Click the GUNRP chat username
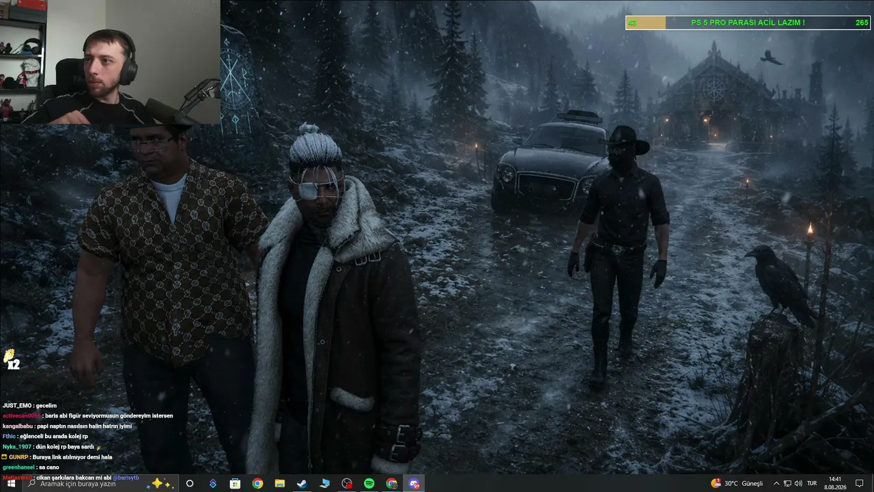Image resolution: width=874 pixels, height=492 pixels. click(18, 457)
